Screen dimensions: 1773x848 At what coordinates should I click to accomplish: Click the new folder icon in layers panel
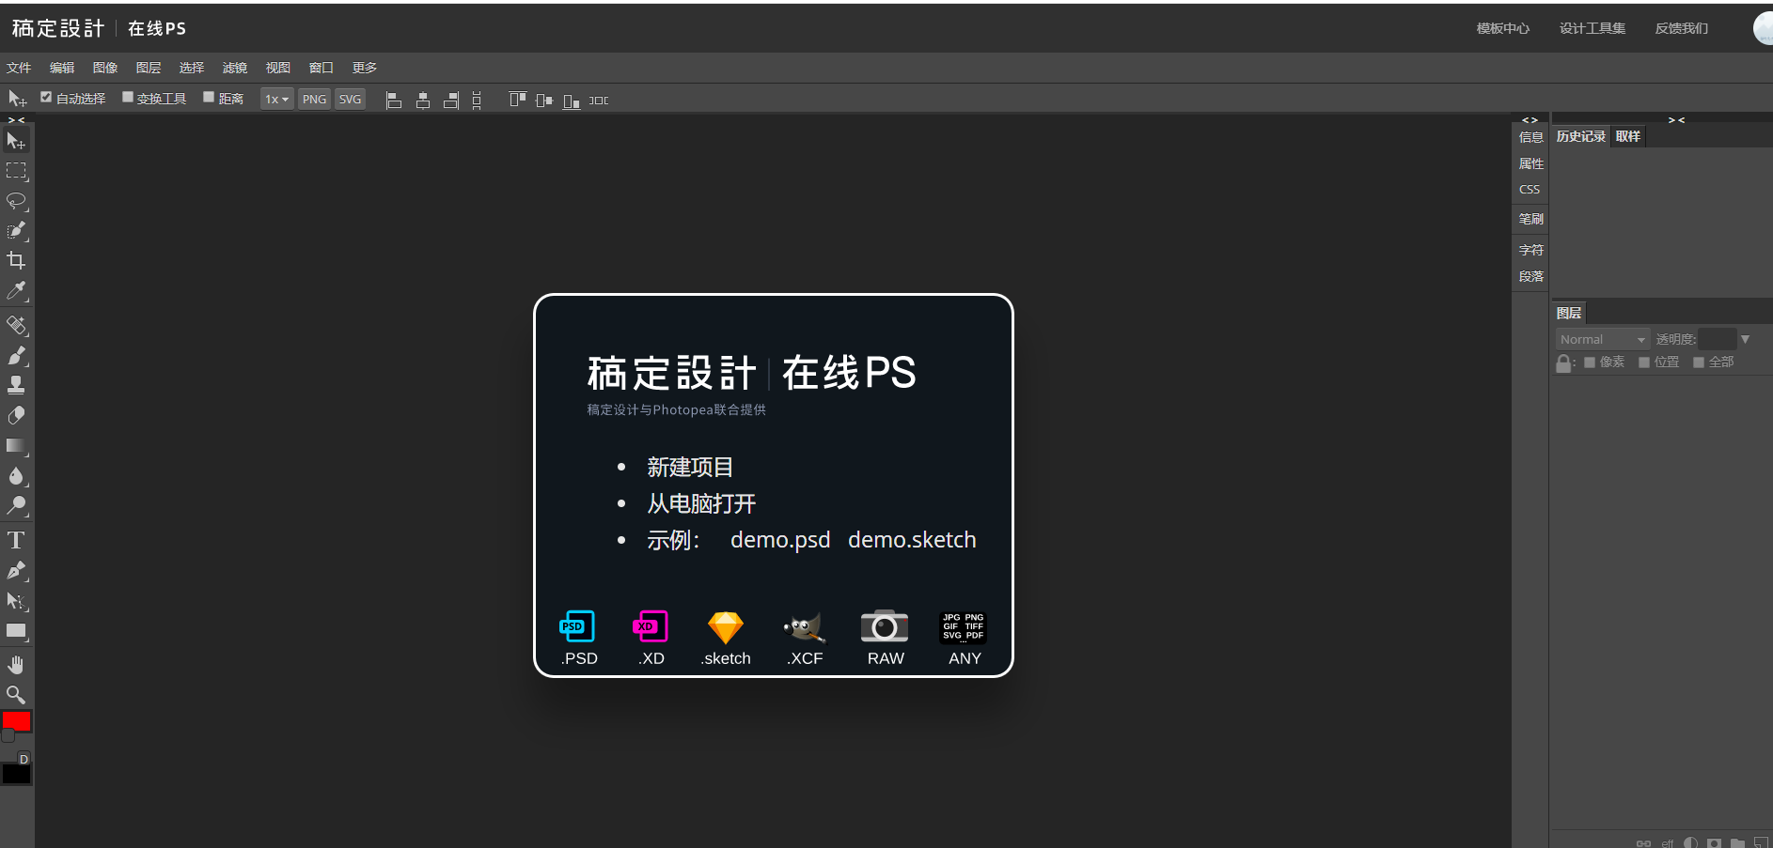[1737, 842]
